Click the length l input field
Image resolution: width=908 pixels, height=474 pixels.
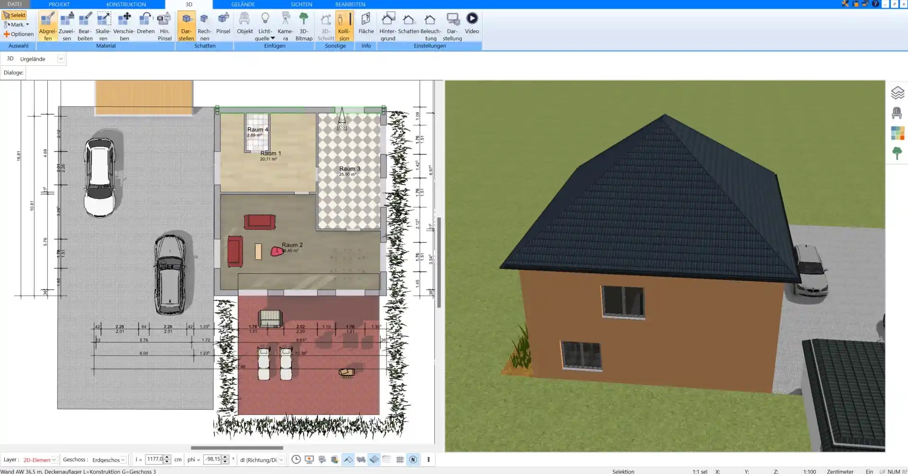pyautogui.click(x=154, y=459)
